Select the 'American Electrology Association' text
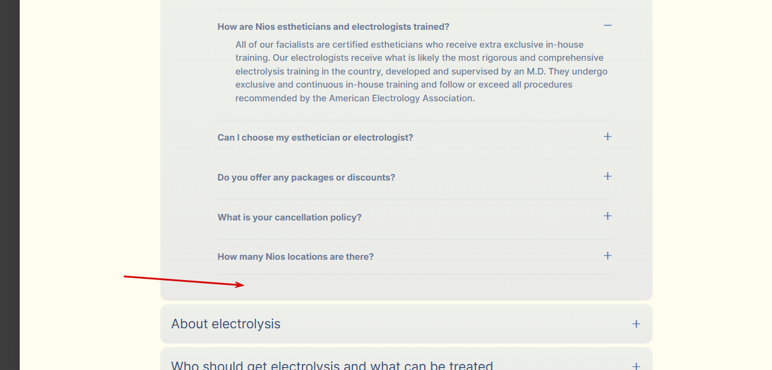Image resolution: width=772 pixels, height=370 pixels. click(x=401, y=98)
